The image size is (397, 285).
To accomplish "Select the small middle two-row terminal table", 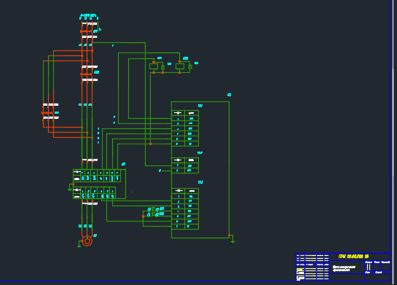I will tap(185, 165).
